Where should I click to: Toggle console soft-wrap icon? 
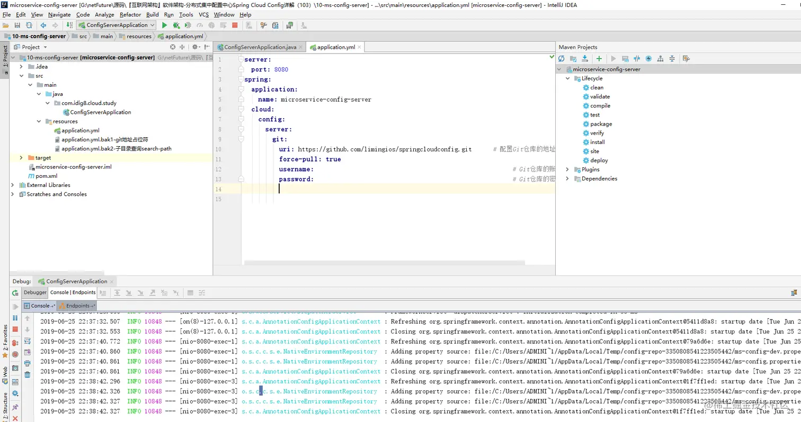pos(28,340)
